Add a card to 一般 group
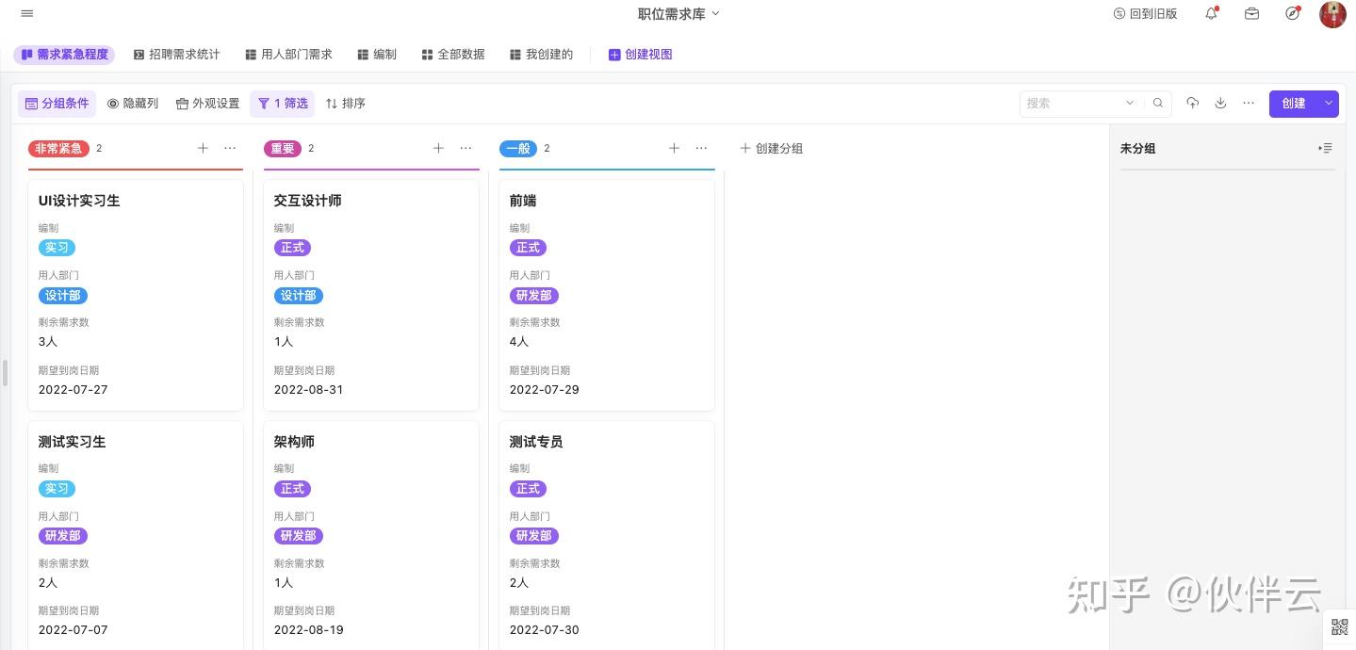Image resolution: width=1356 pixels, height=650 pixels. tap(674, 148)
